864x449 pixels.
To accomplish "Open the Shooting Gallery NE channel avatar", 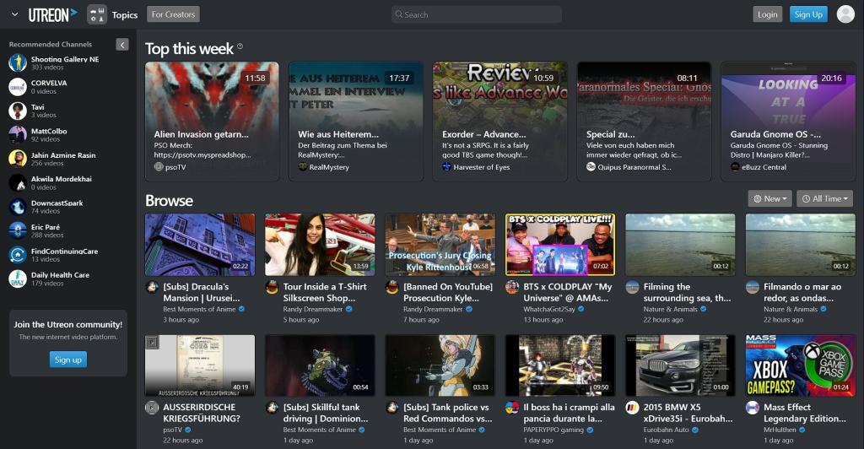I will pos(18,62).
